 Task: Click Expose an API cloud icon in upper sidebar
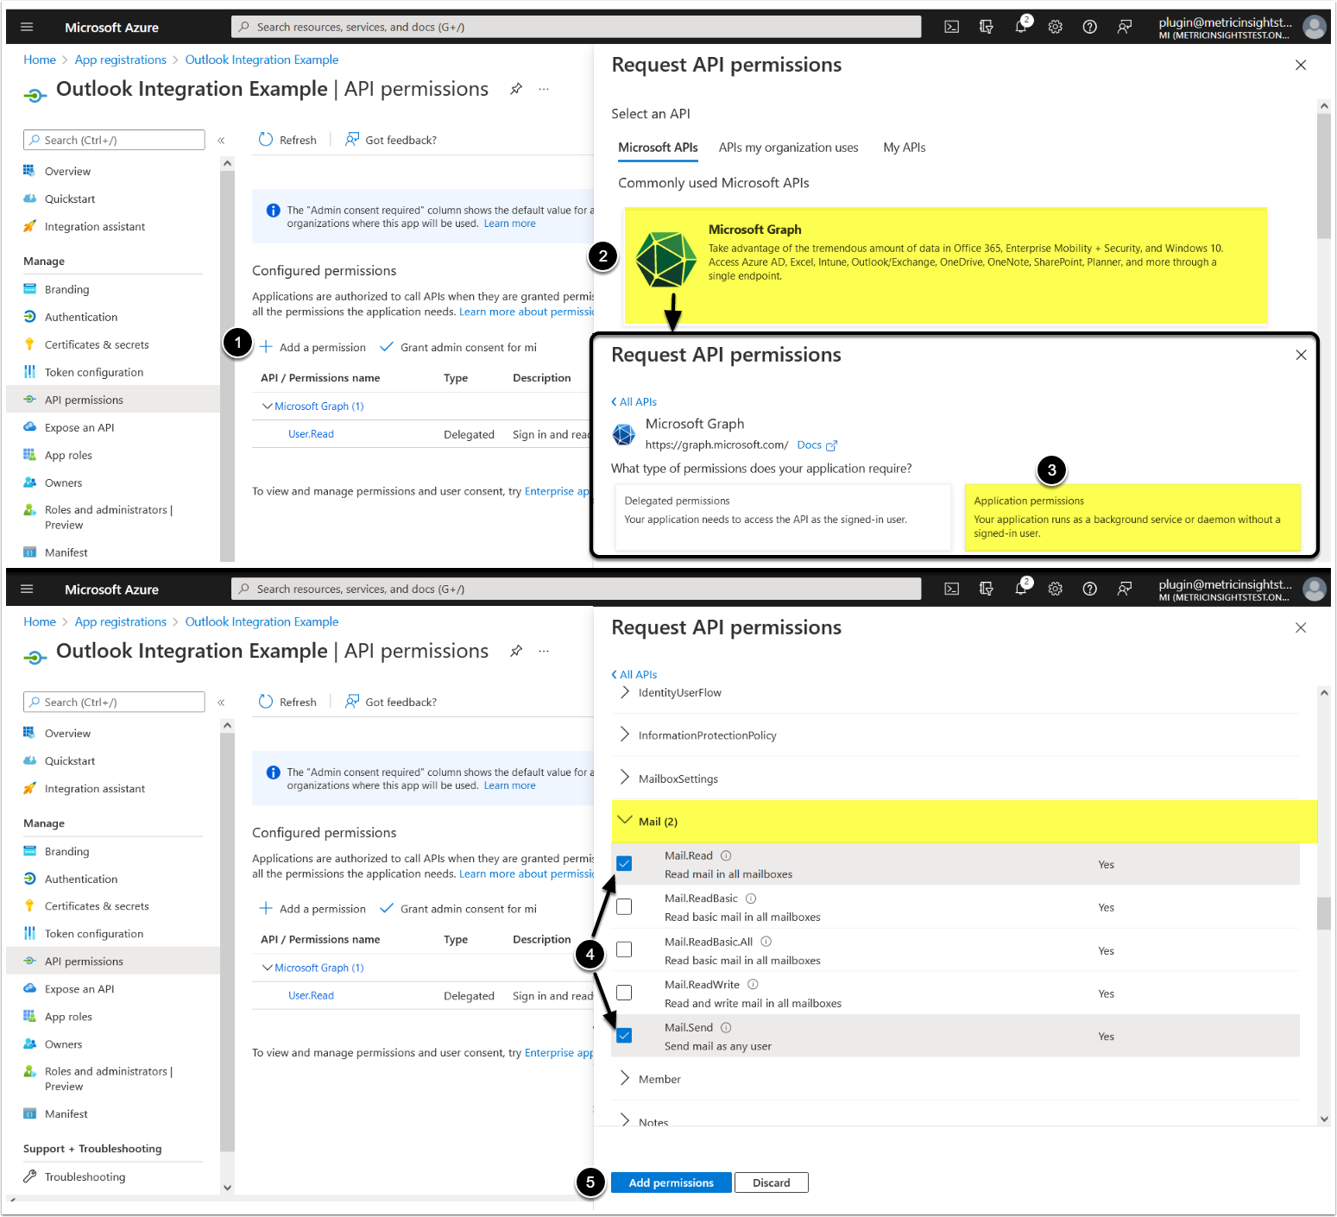point(29,427)
